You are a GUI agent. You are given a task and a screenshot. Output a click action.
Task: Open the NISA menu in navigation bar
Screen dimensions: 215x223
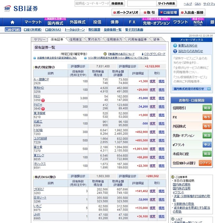pos(198,22)
